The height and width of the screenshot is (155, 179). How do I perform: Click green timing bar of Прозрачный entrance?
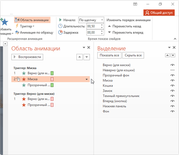click(x=52, y=85)
